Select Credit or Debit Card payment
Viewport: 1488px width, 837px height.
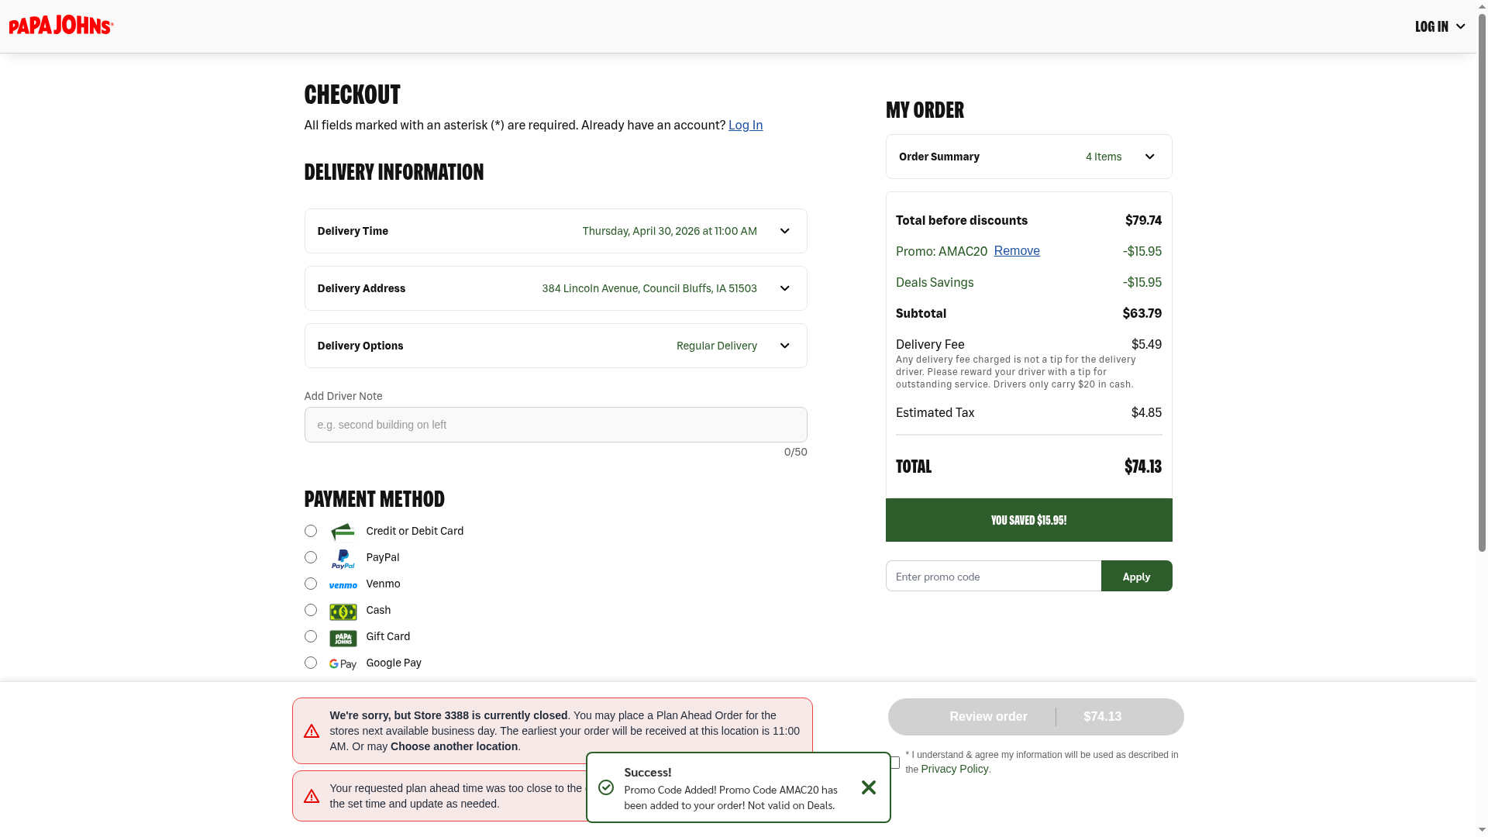point(311,531)
